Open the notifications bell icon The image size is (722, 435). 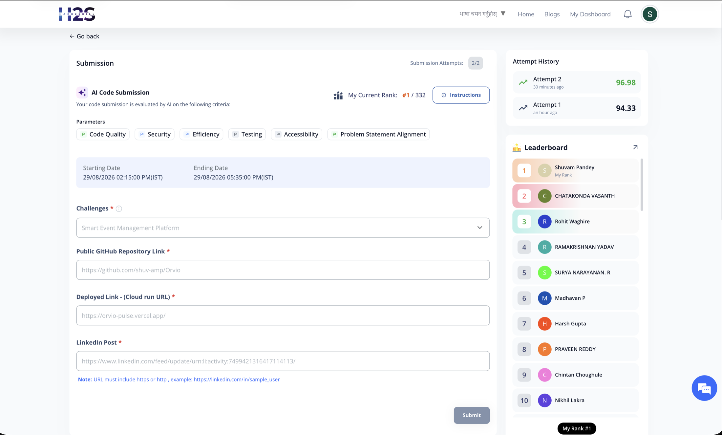point(627,14)
